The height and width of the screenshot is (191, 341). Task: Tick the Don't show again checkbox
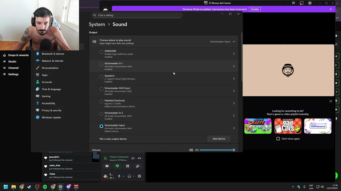(278, 139)
